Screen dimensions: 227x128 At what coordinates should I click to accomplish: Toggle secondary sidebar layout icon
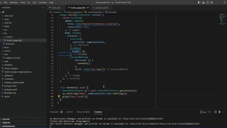tap(207, 2)
